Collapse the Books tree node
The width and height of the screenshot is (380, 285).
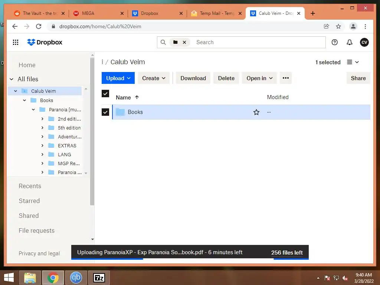[24, 100]
